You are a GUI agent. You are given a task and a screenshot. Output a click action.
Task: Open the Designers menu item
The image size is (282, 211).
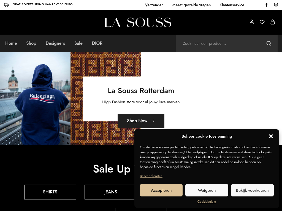(x=55, y=43)
